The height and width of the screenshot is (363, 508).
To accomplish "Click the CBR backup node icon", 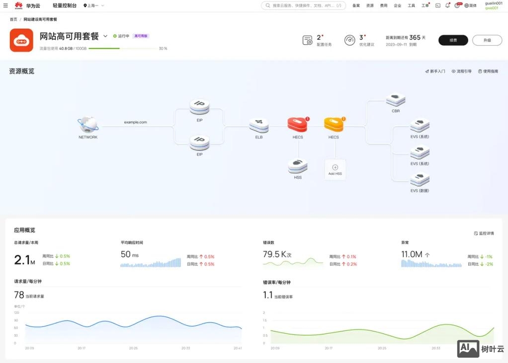I will click(396, 99).
